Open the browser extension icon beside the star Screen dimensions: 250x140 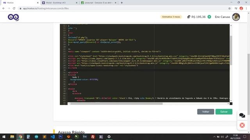(236, 8)
